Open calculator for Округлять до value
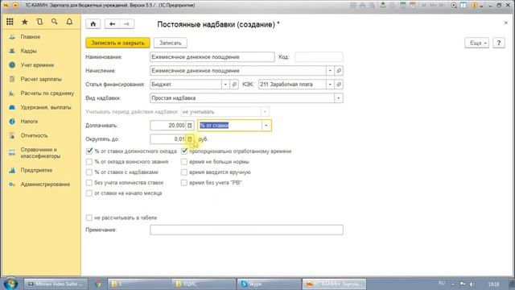 (x=190, y=139)
